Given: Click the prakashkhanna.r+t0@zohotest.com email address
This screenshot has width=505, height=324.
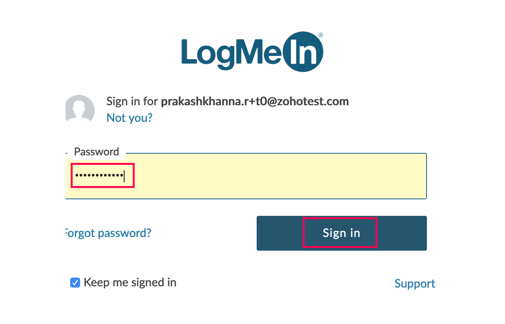Looking at the screenshot, I should pyautogui.click(x=255, y=101).
